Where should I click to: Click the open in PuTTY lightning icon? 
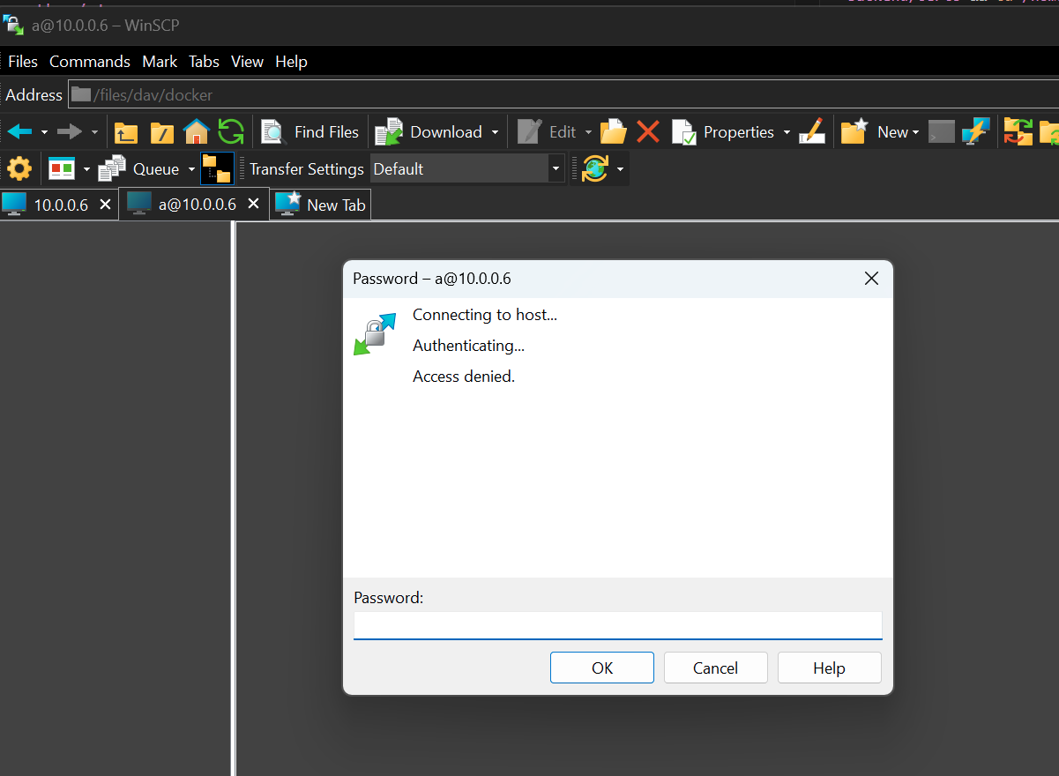pyautogui.click(x=975, y=131)
